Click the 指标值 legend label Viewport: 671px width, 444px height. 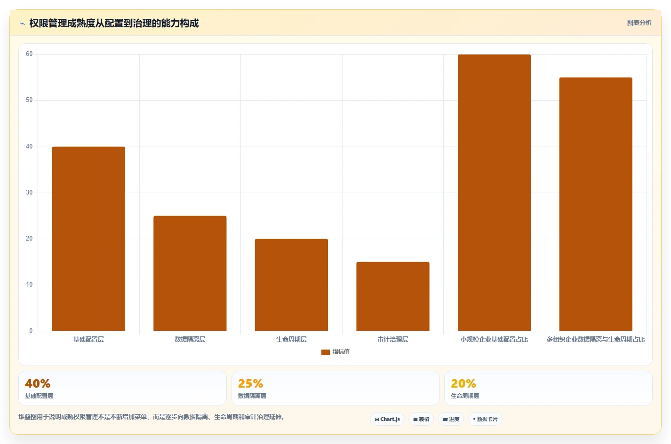point(341,352)
